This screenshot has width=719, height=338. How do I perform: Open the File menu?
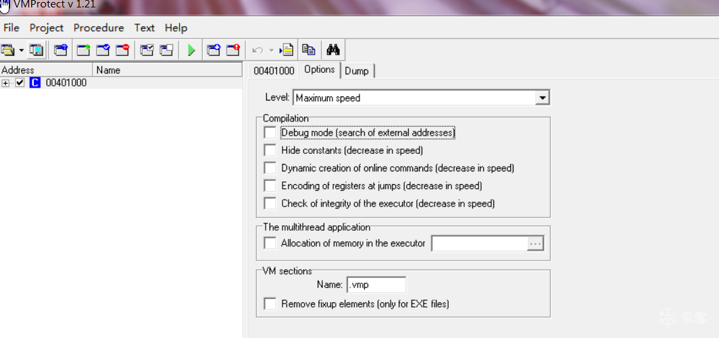coord(11,28)
